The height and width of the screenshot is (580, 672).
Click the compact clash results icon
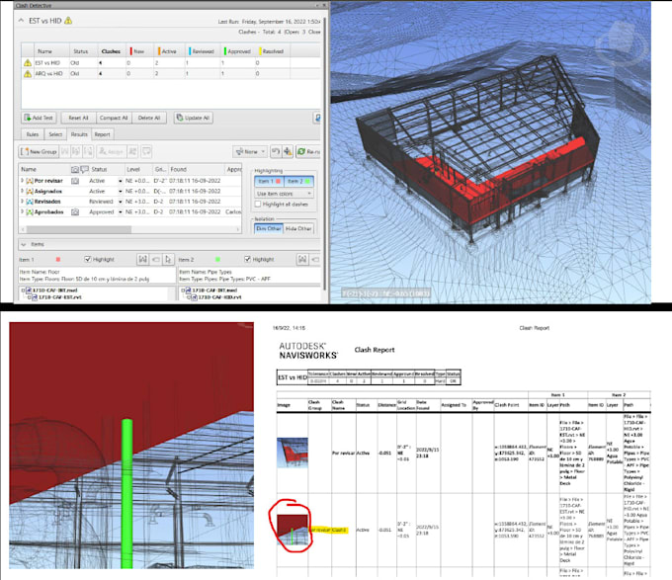click(288, 151)
